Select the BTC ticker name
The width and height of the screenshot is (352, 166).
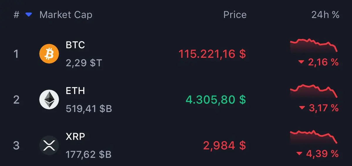[75, 45]
